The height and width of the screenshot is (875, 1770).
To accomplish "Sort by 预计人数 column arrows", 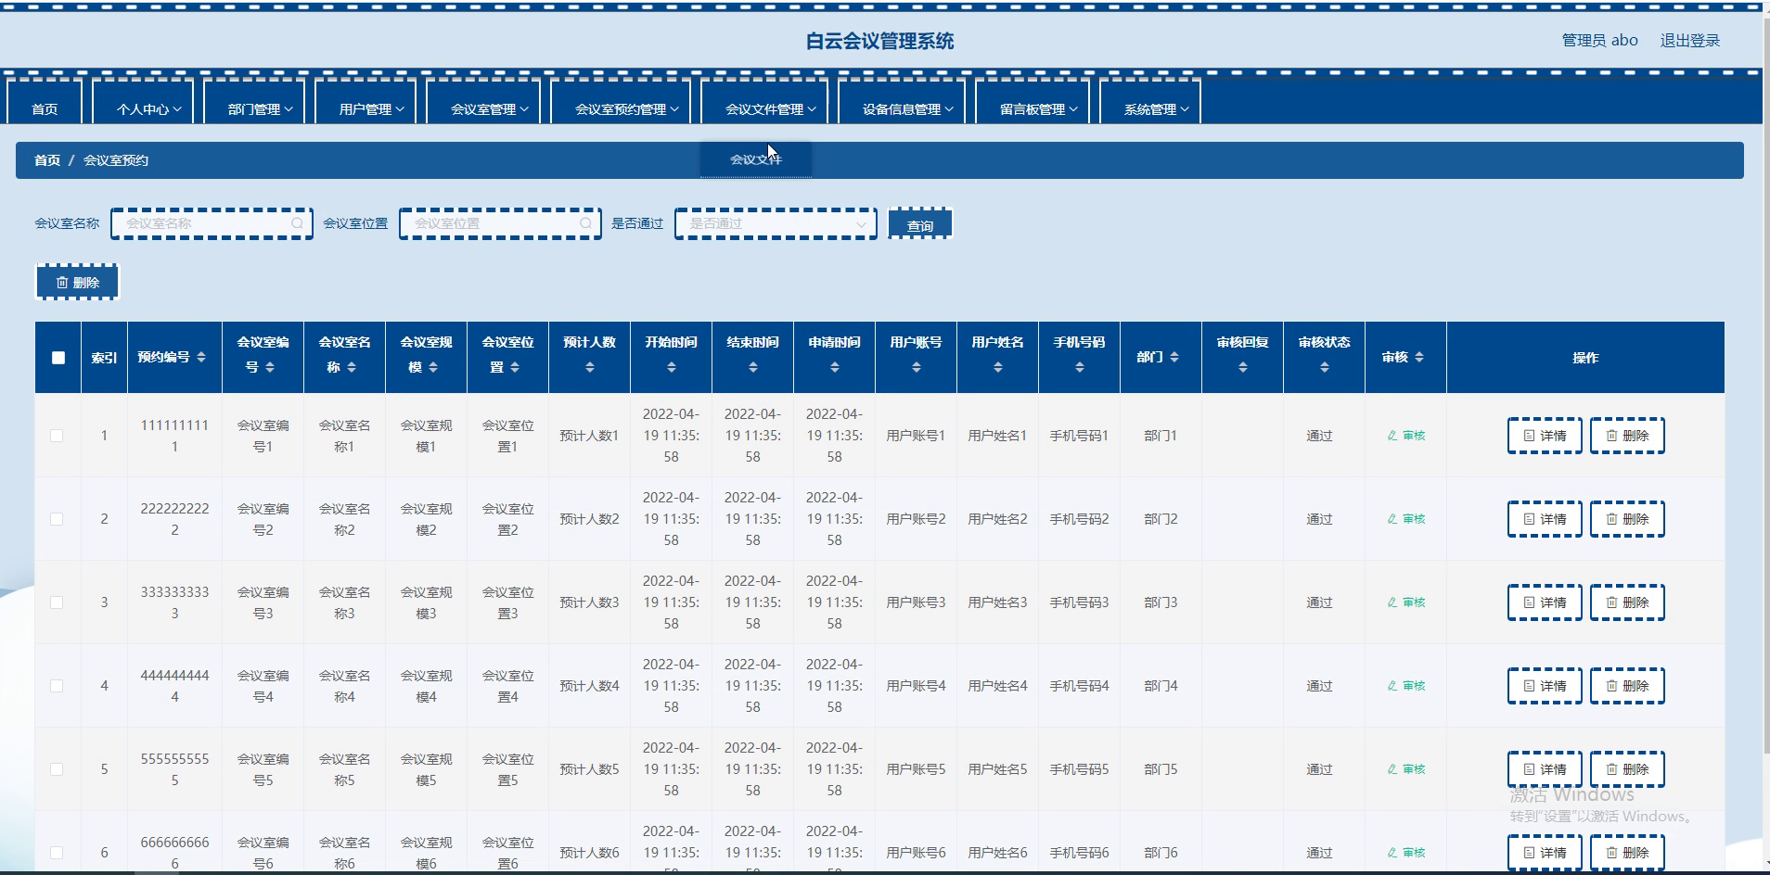I will (590, 368).
